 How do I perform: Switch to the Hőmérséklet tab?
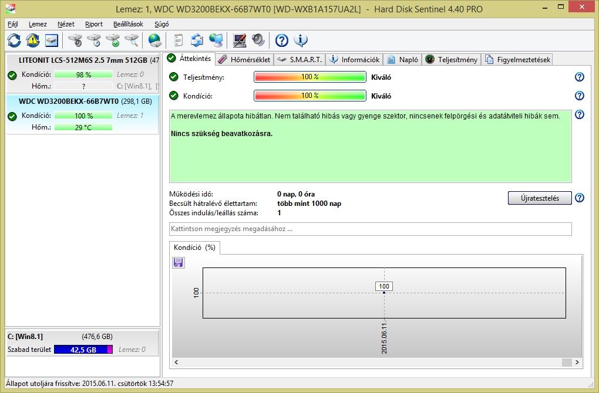245,59
